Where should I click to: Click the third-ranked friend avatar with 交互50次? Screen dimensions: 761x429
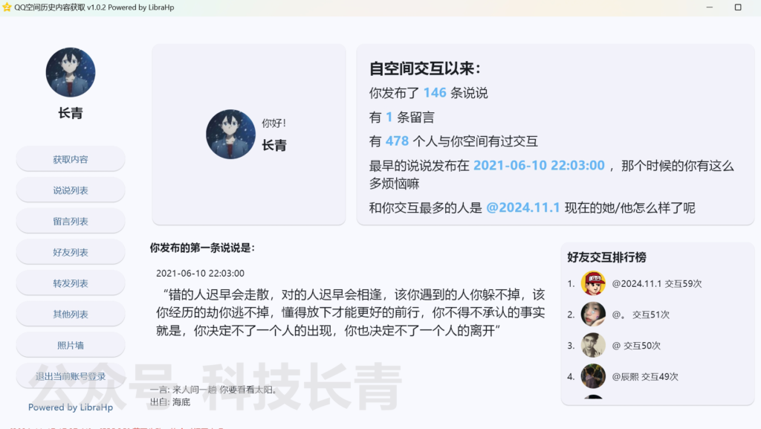click(x=593, y=345)
